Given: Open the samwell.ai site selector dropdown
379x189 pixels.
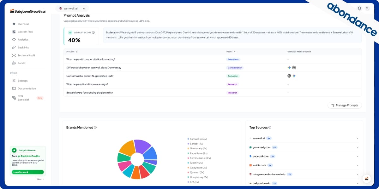Looking at the screenshot, I should point(72,9).
